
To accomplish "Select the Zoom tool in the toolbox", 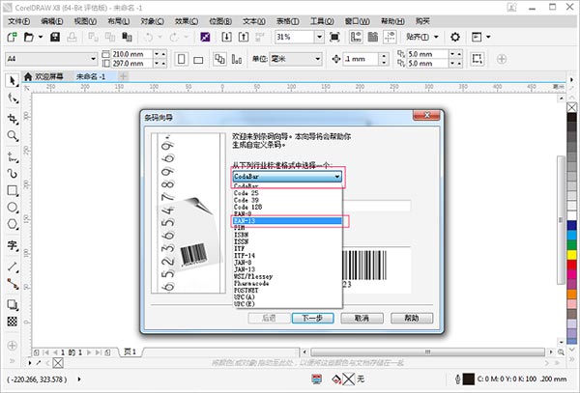I will click(x=13, y=135).
